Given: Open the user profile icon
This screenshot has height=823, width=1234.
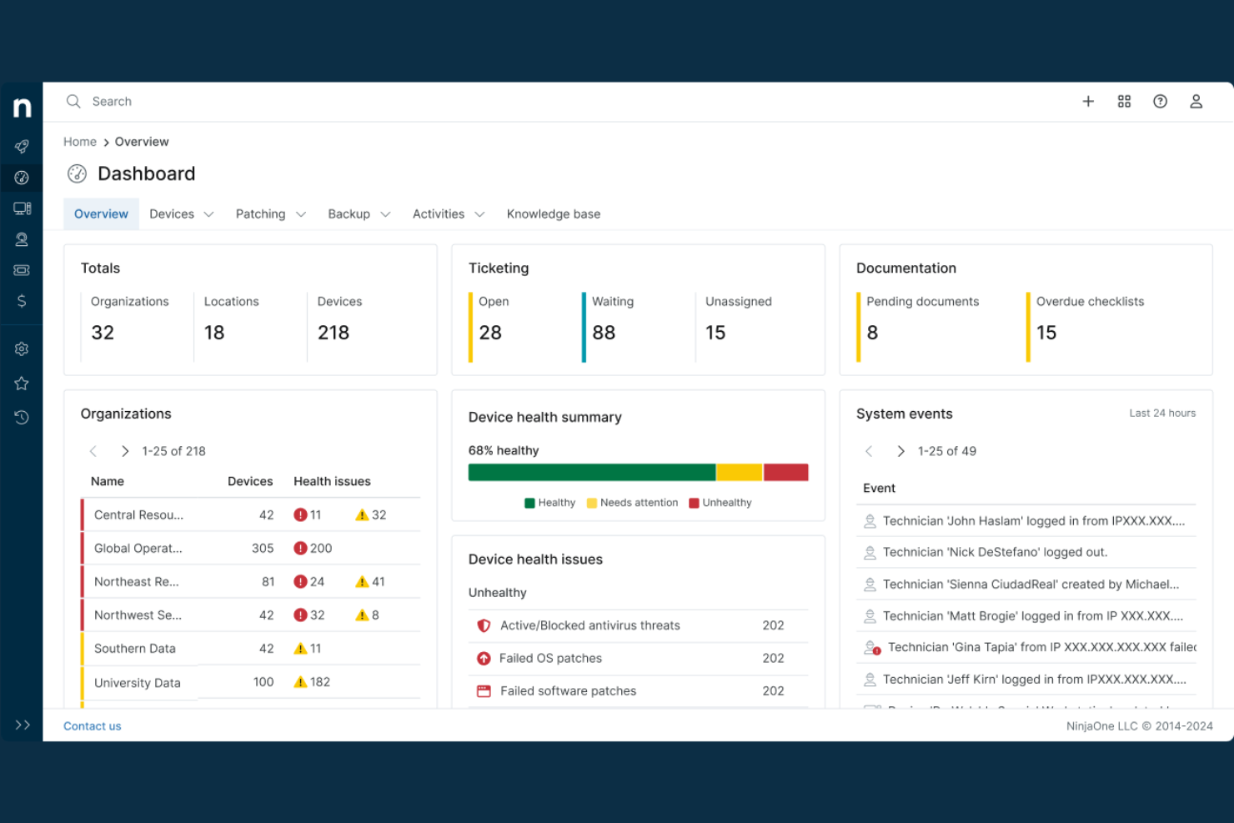Looking at the screenshot, I should [x=1196, y=101].
